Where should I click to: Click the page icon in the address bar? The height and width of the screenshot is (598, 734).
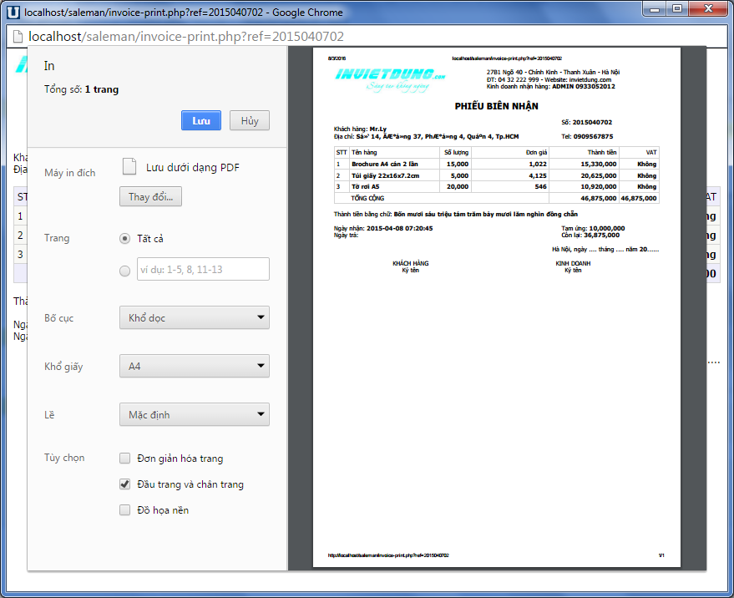(16, 37)
